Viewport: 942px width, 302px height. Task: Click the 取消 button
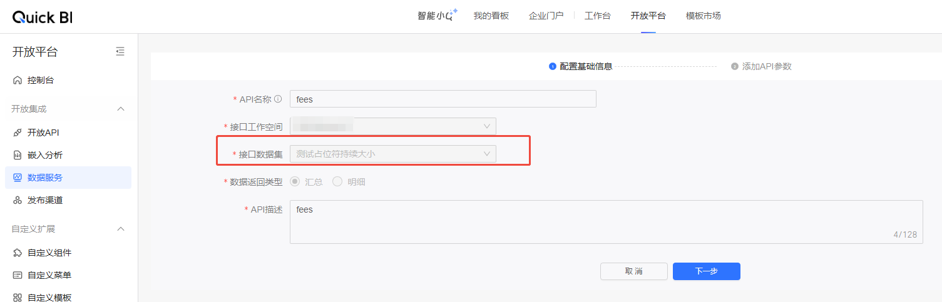(633, 271)
